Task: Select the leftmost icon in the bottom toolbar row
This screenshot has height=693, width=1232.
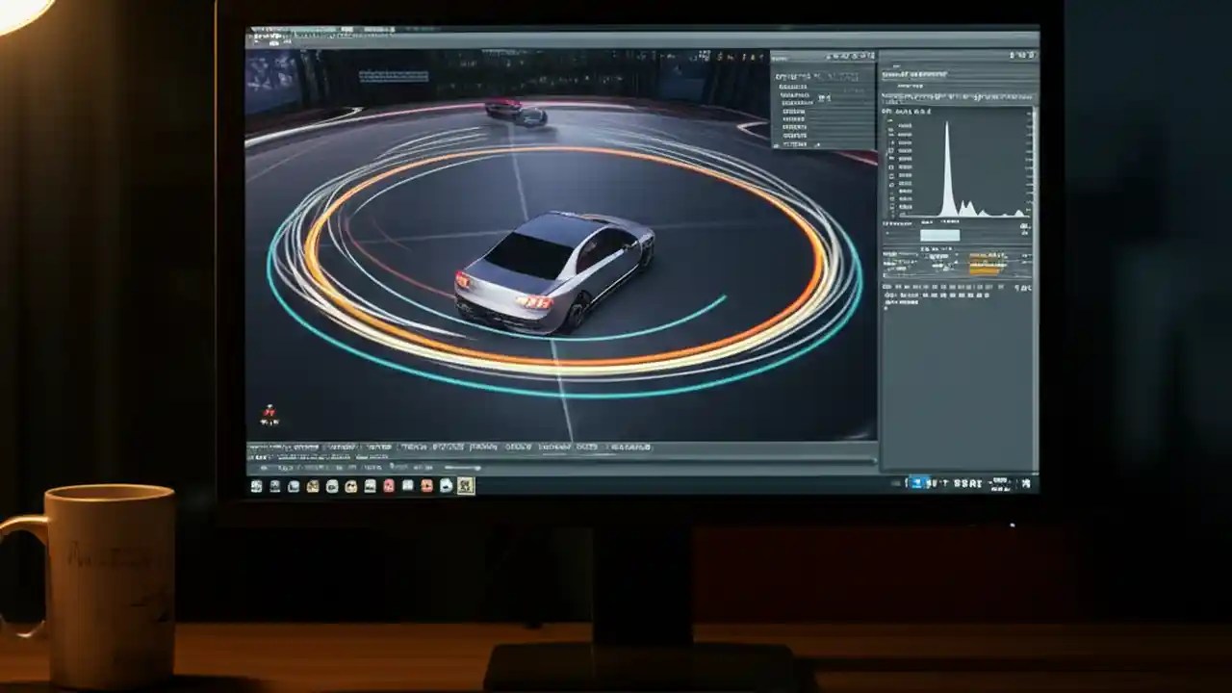Action: click(x=253, y=447)
